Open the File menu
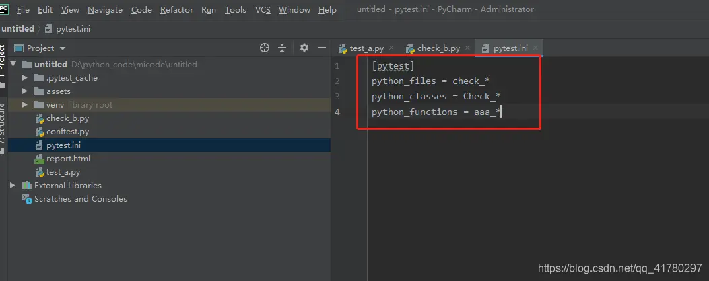This screenshot has width=709, height=281. click(23, 9)
